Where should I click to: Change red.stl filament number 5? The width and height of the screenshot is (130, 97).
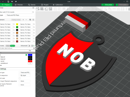tap(30, 61)
